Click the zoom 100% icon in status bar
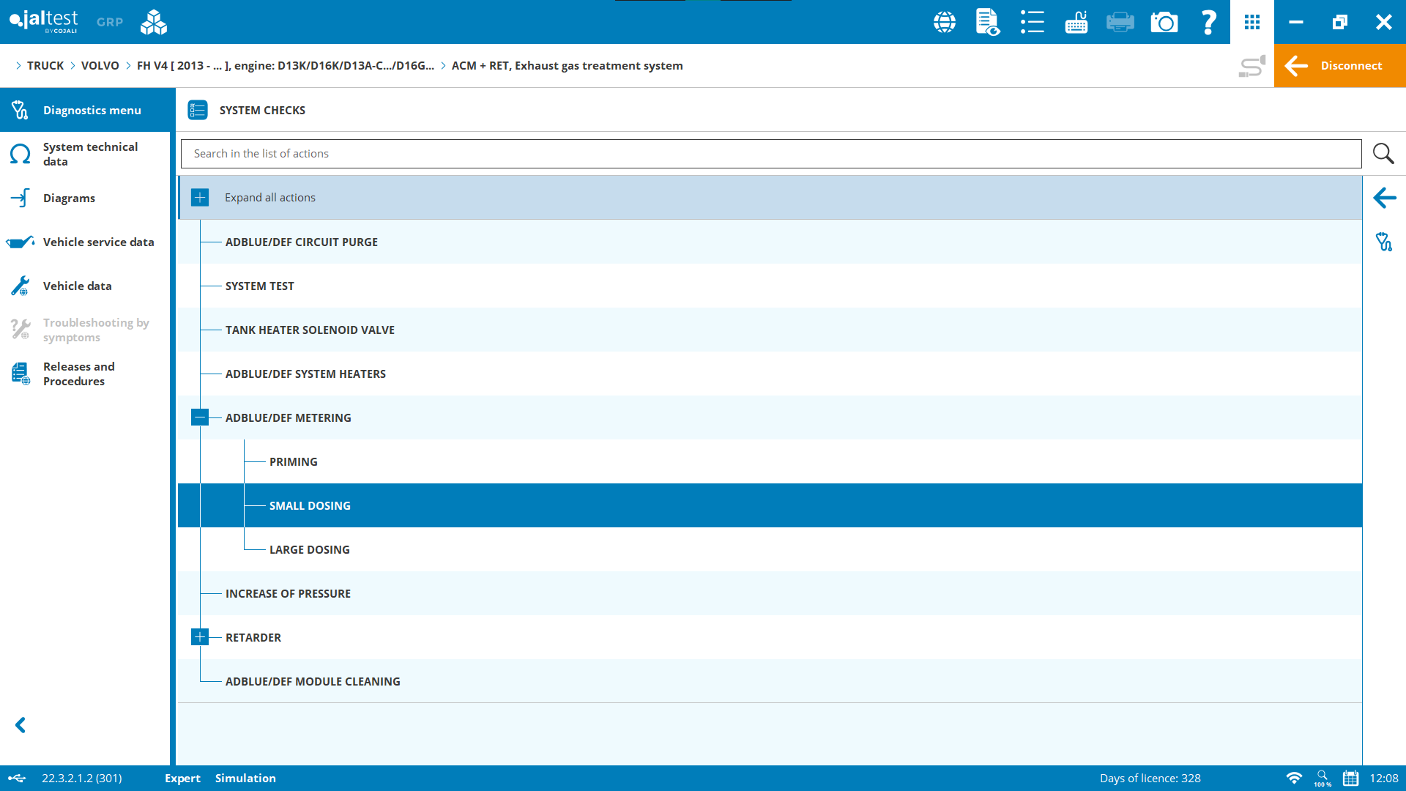Viewport: 1406px width, 791px height. 1323,778
